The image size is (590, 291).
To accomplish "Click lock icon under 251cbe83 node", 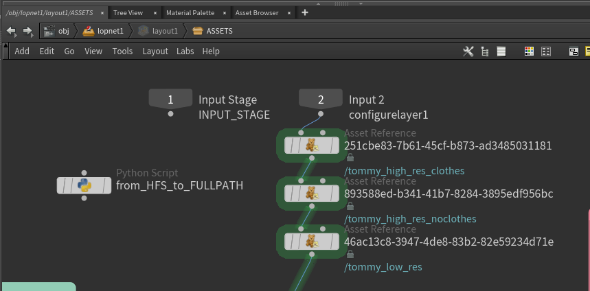I will [x=350, y=158].
